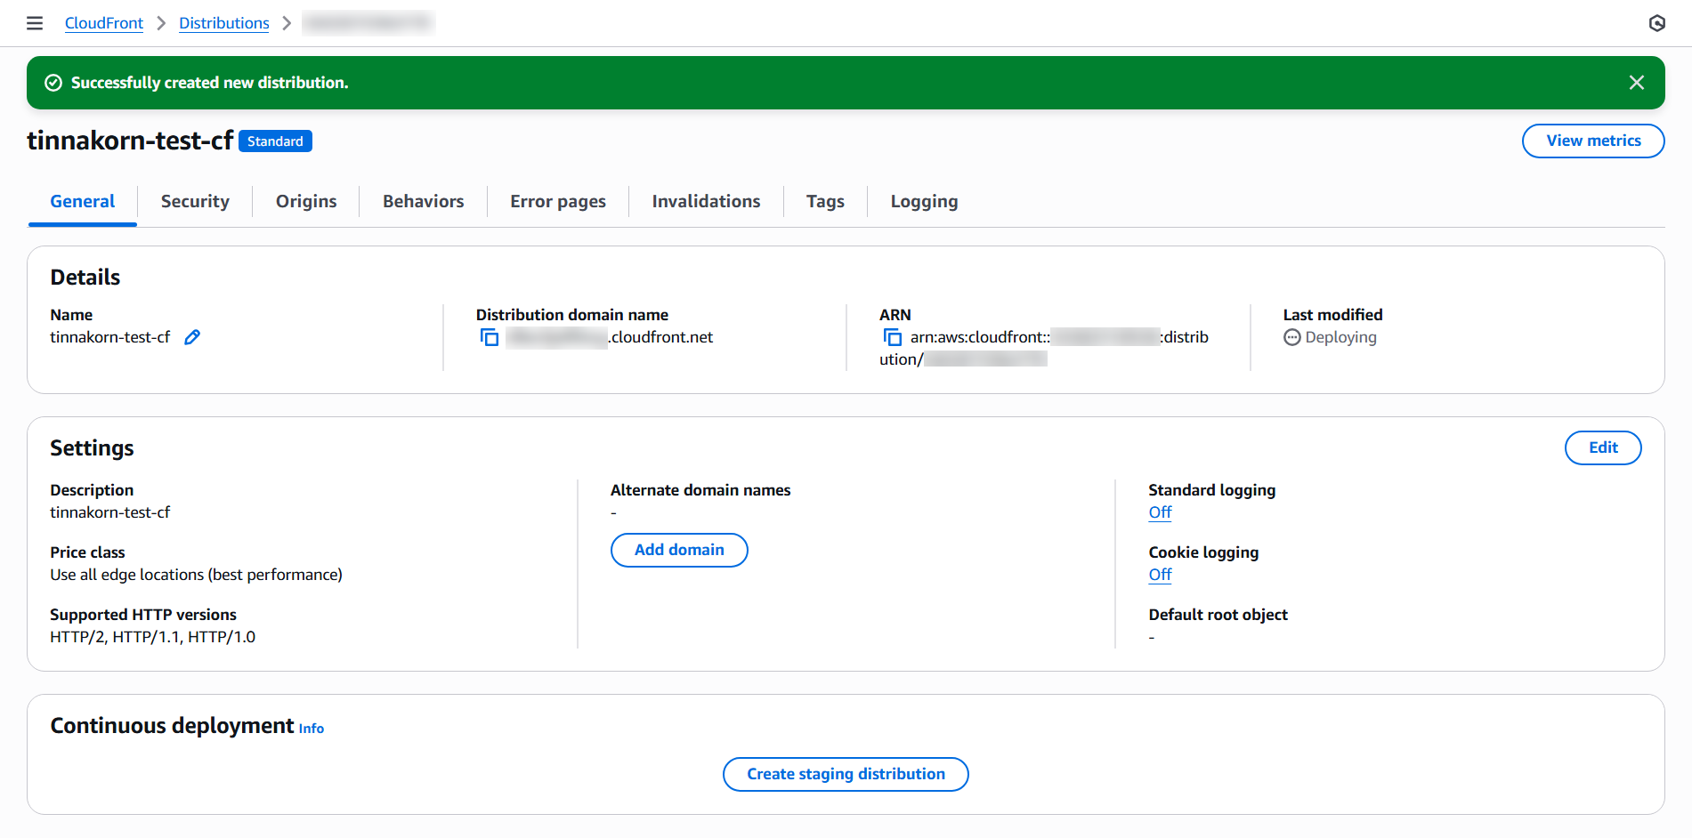Screen dimensions: 1692x838
Task: Open the Origins tab
Action: pos(306,201)
